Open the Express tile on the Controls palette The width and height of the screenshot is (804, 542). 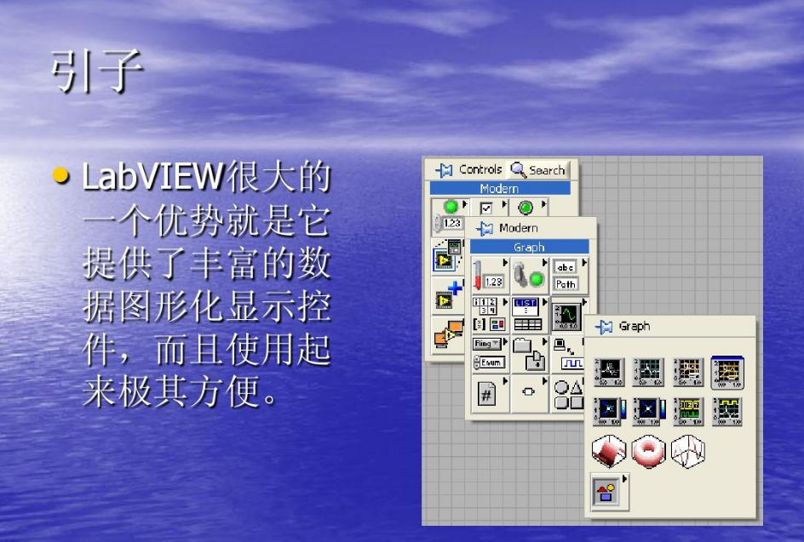(447, 255)
